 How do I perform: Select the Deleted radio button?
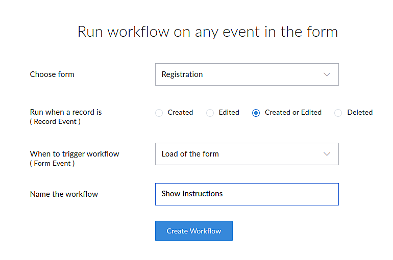tap(338, 113)
